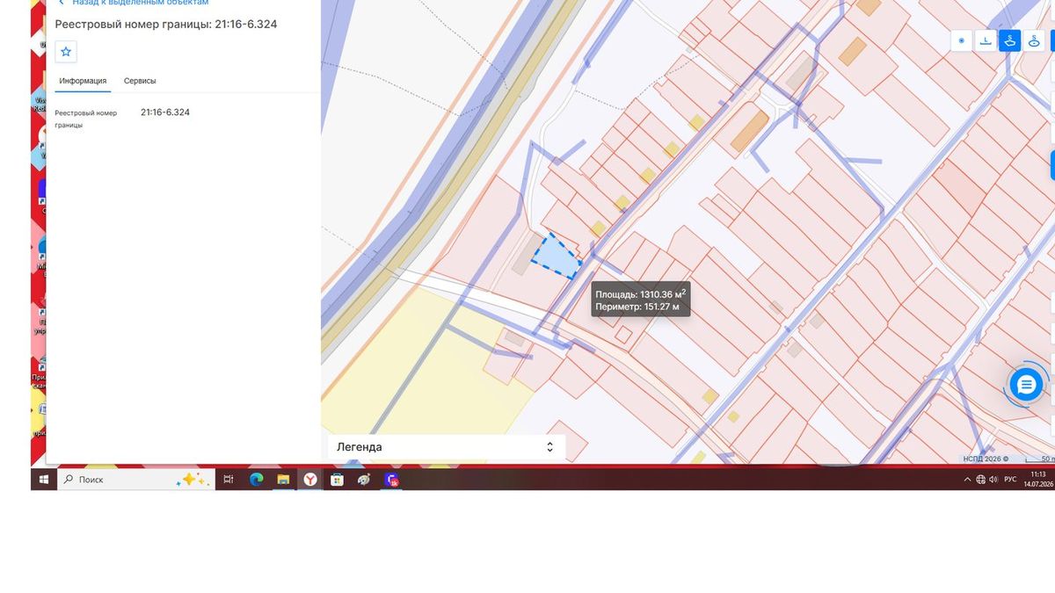
Task: Expand the Легенда dropdown
Action: click(x=447, y=446)
